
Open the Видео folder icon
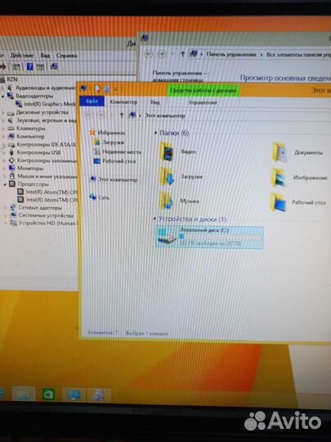pos(167,151)
